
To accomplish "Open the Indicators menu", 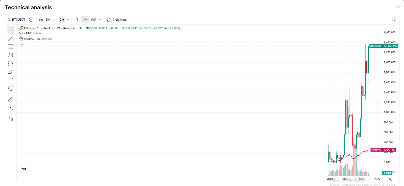I will click(x=117, y=20).
